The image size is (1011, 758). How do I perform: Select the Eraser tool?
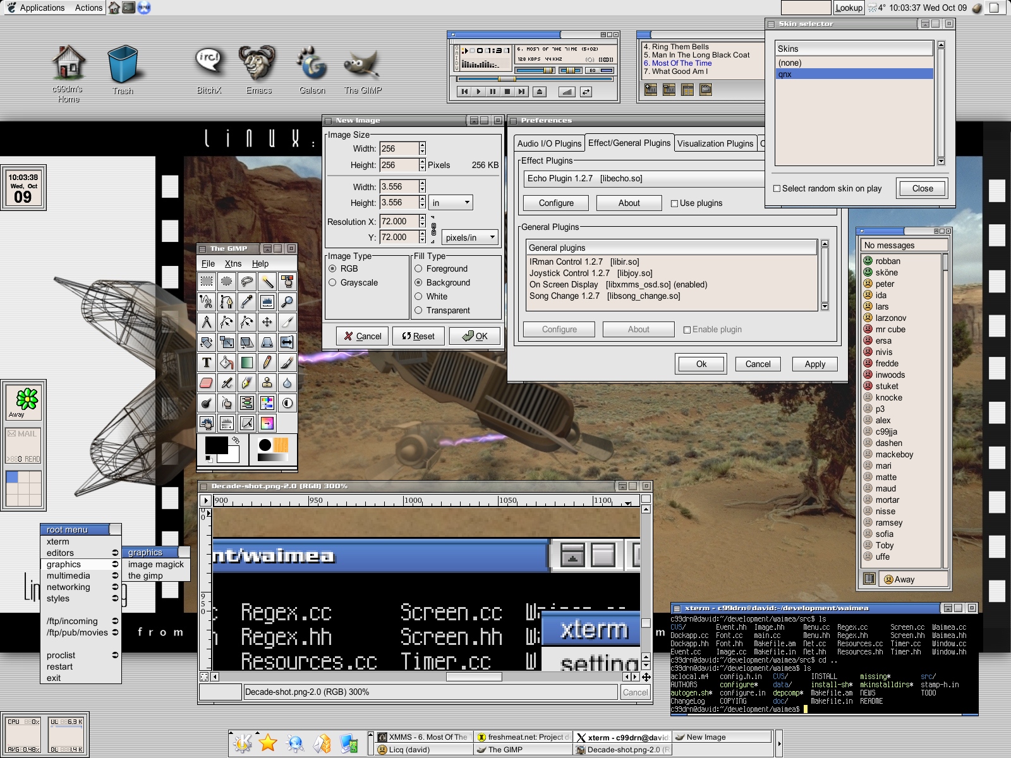pos(207,383)
